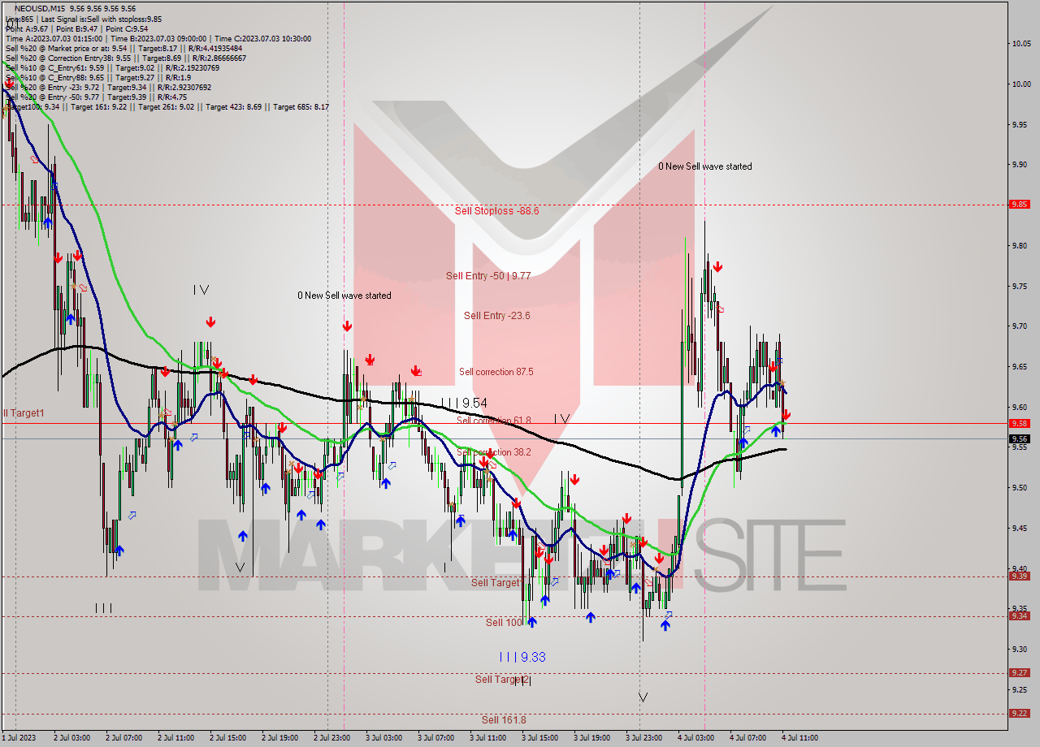This screenshot has width=1040, height=747.
Task: Click the 9.50 price scale value
Action: pyautogui.click(x=1019, y=487)
